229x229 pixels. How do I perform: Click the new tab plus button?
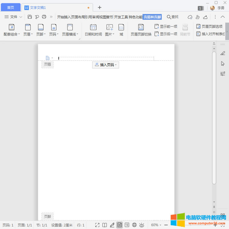(x=100, y=7)
